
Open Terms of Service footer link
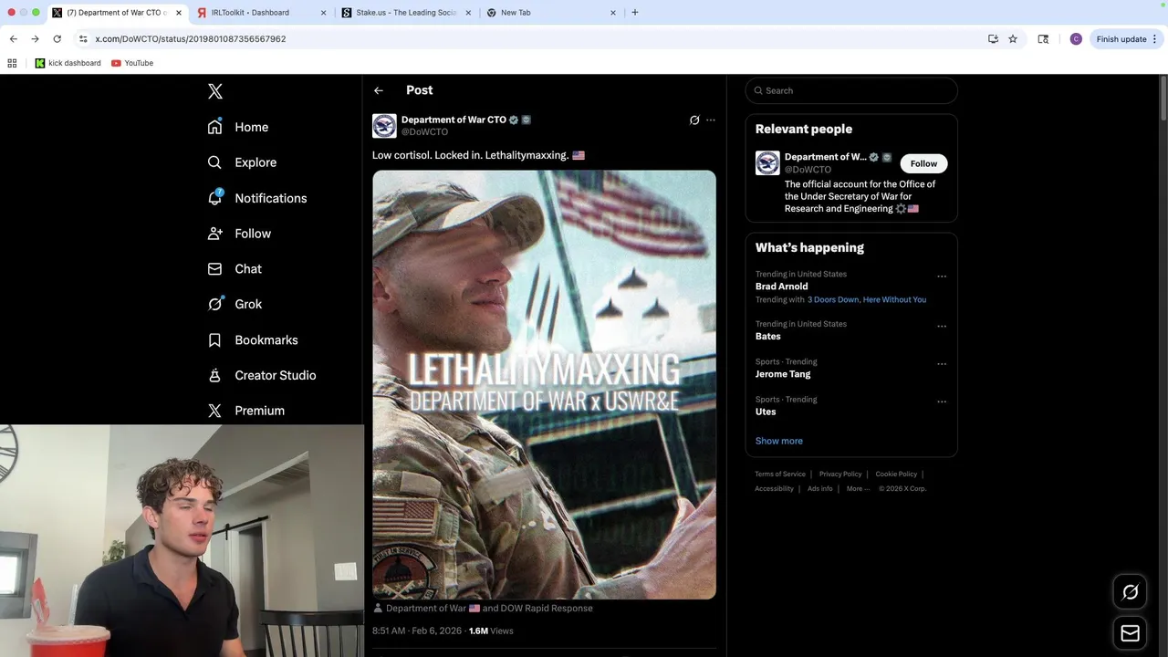click(x=780, y=474)
